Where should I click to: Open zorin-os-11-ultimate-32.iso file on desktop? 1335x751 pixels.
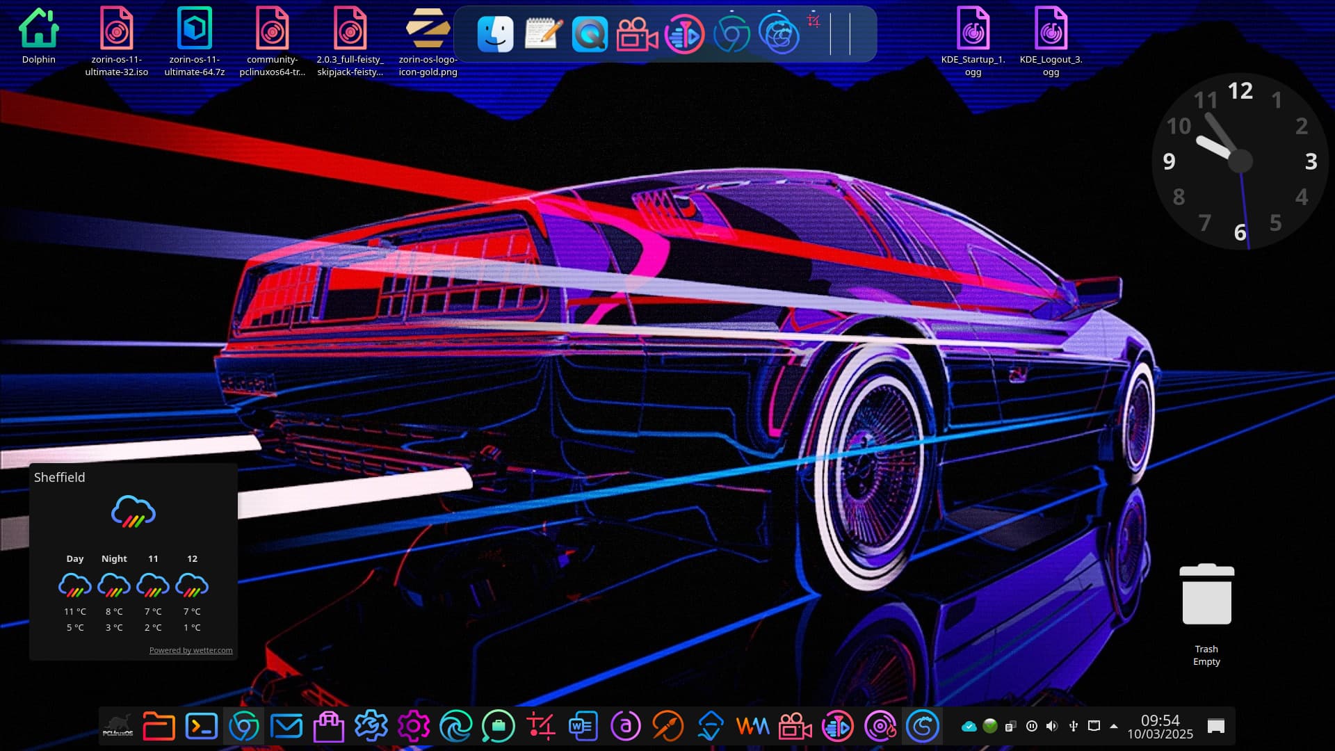[116, 40]
